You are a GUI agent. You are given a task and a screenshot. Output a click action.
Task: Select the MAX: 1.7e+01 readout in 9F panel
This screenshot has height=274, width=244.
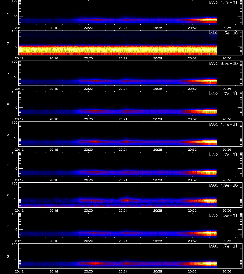[223, 246]
